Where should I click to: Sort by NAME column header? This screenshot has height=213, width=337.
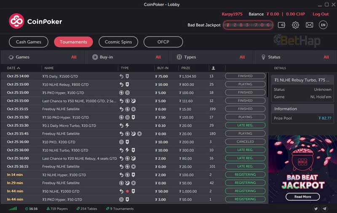tap(49, 68)
